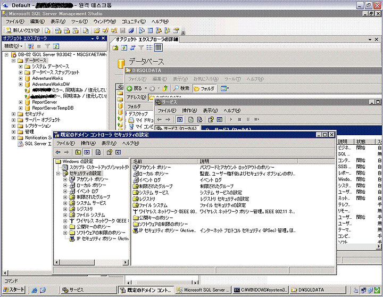Click the スタート button on taskbar
383x297 pixels.
coord(13,290)
